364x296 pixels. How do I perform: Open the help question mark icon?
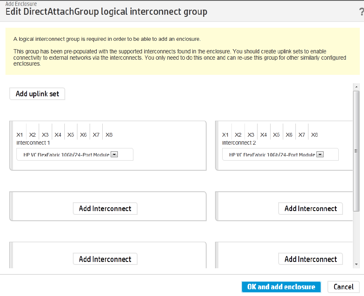361,12
